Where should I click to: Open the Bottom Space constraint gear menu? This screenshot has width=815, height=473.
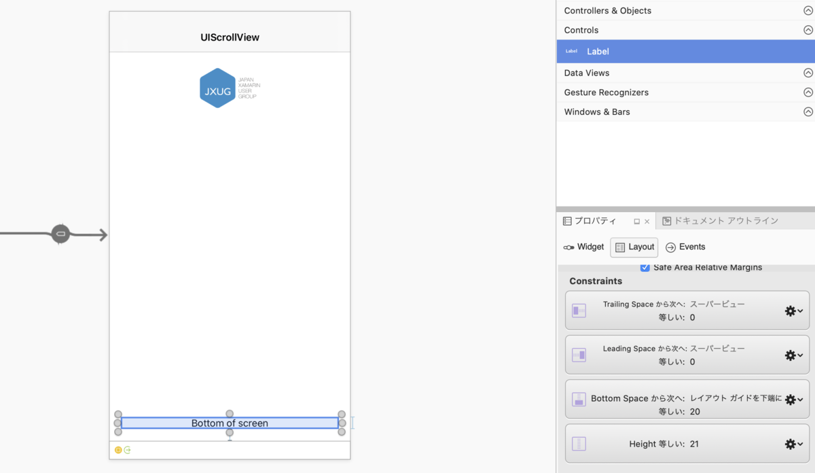coord(794,400)
